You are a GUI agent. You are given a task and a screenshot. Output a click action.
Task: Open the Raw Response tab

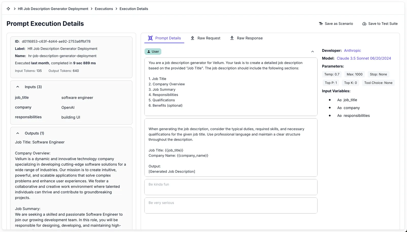246,38
